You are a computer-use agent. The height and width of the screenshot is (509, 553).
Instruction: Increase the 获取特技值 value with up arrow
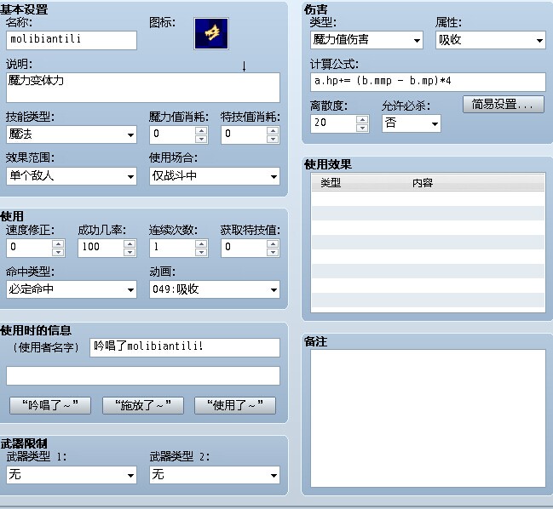tap(273, 243)
